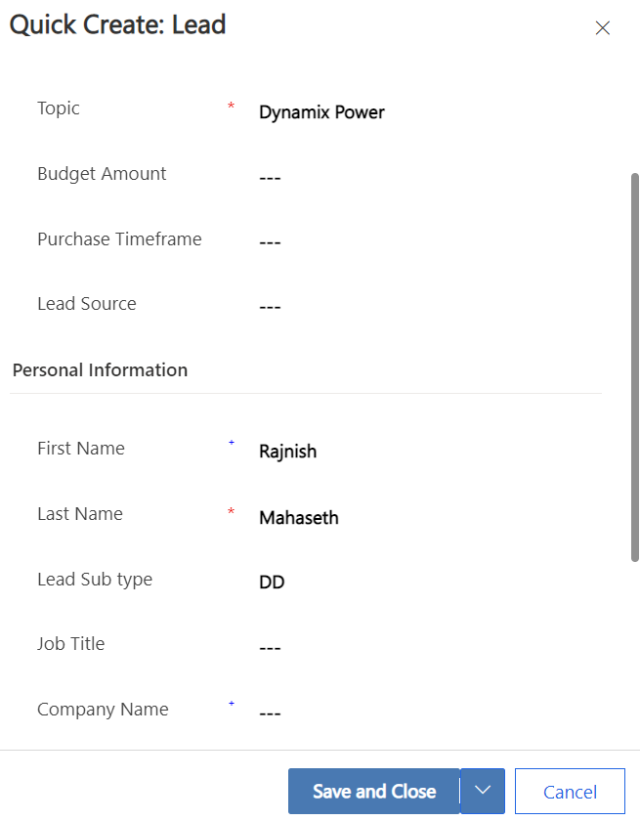Click the Topic field label
The height and width of the screenshot is (821, 640).
(58, 108)
